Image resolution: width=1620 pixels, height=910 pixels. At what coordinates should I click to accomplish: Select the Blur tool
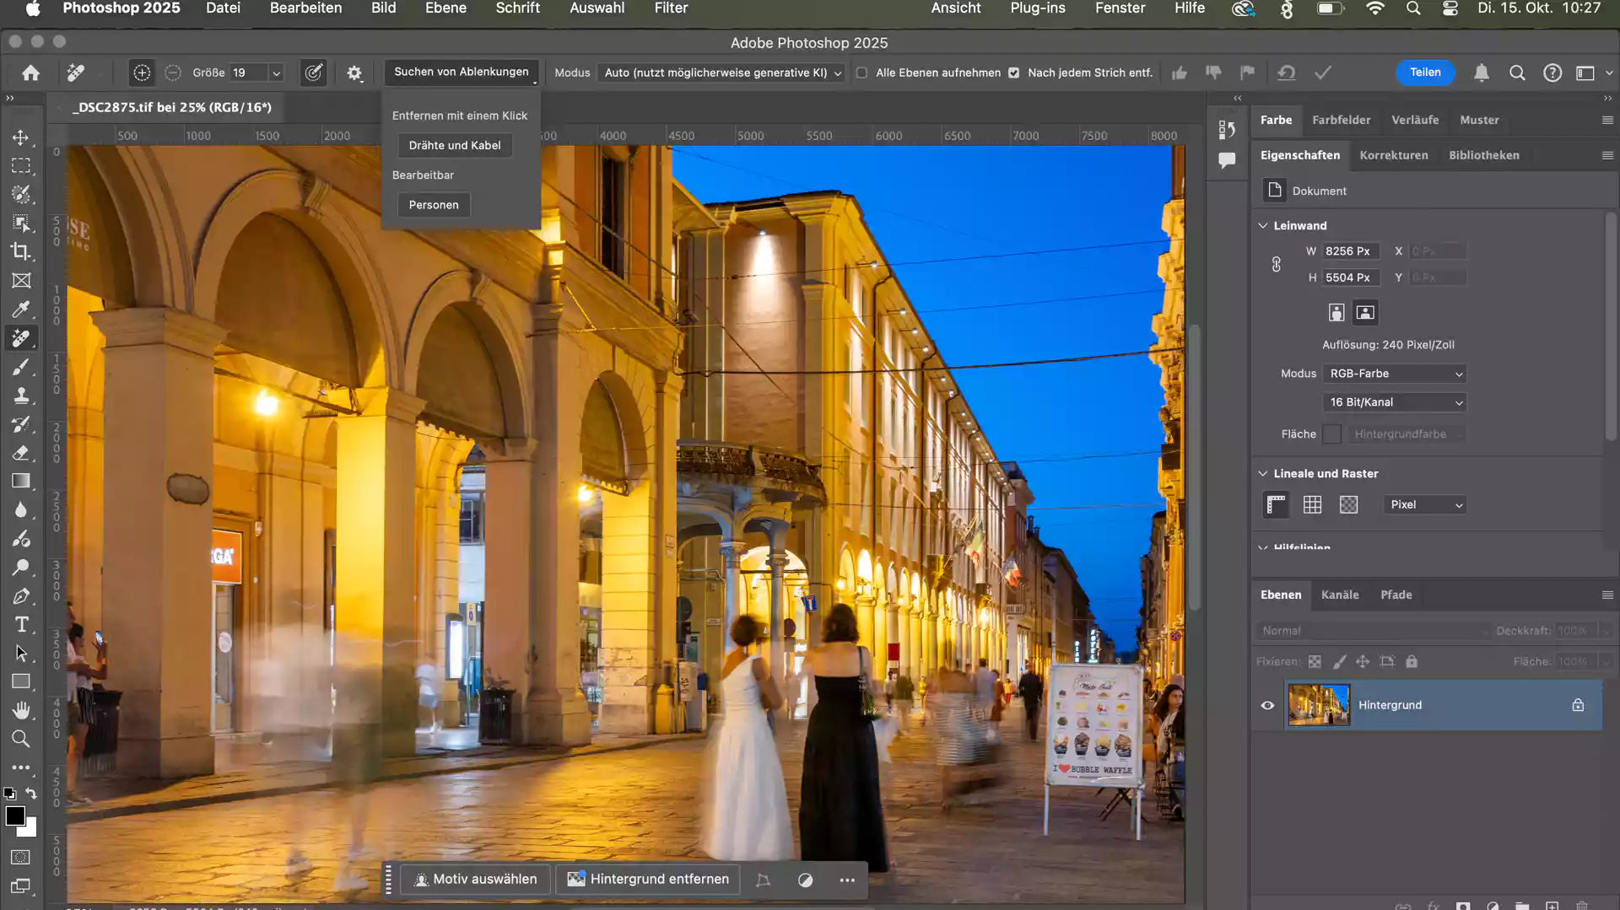coord(21,510)
